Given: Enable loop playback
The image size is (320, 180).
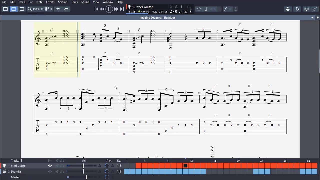Looking at the screenshot, I should pyautogui.click(x=199, y=9).
